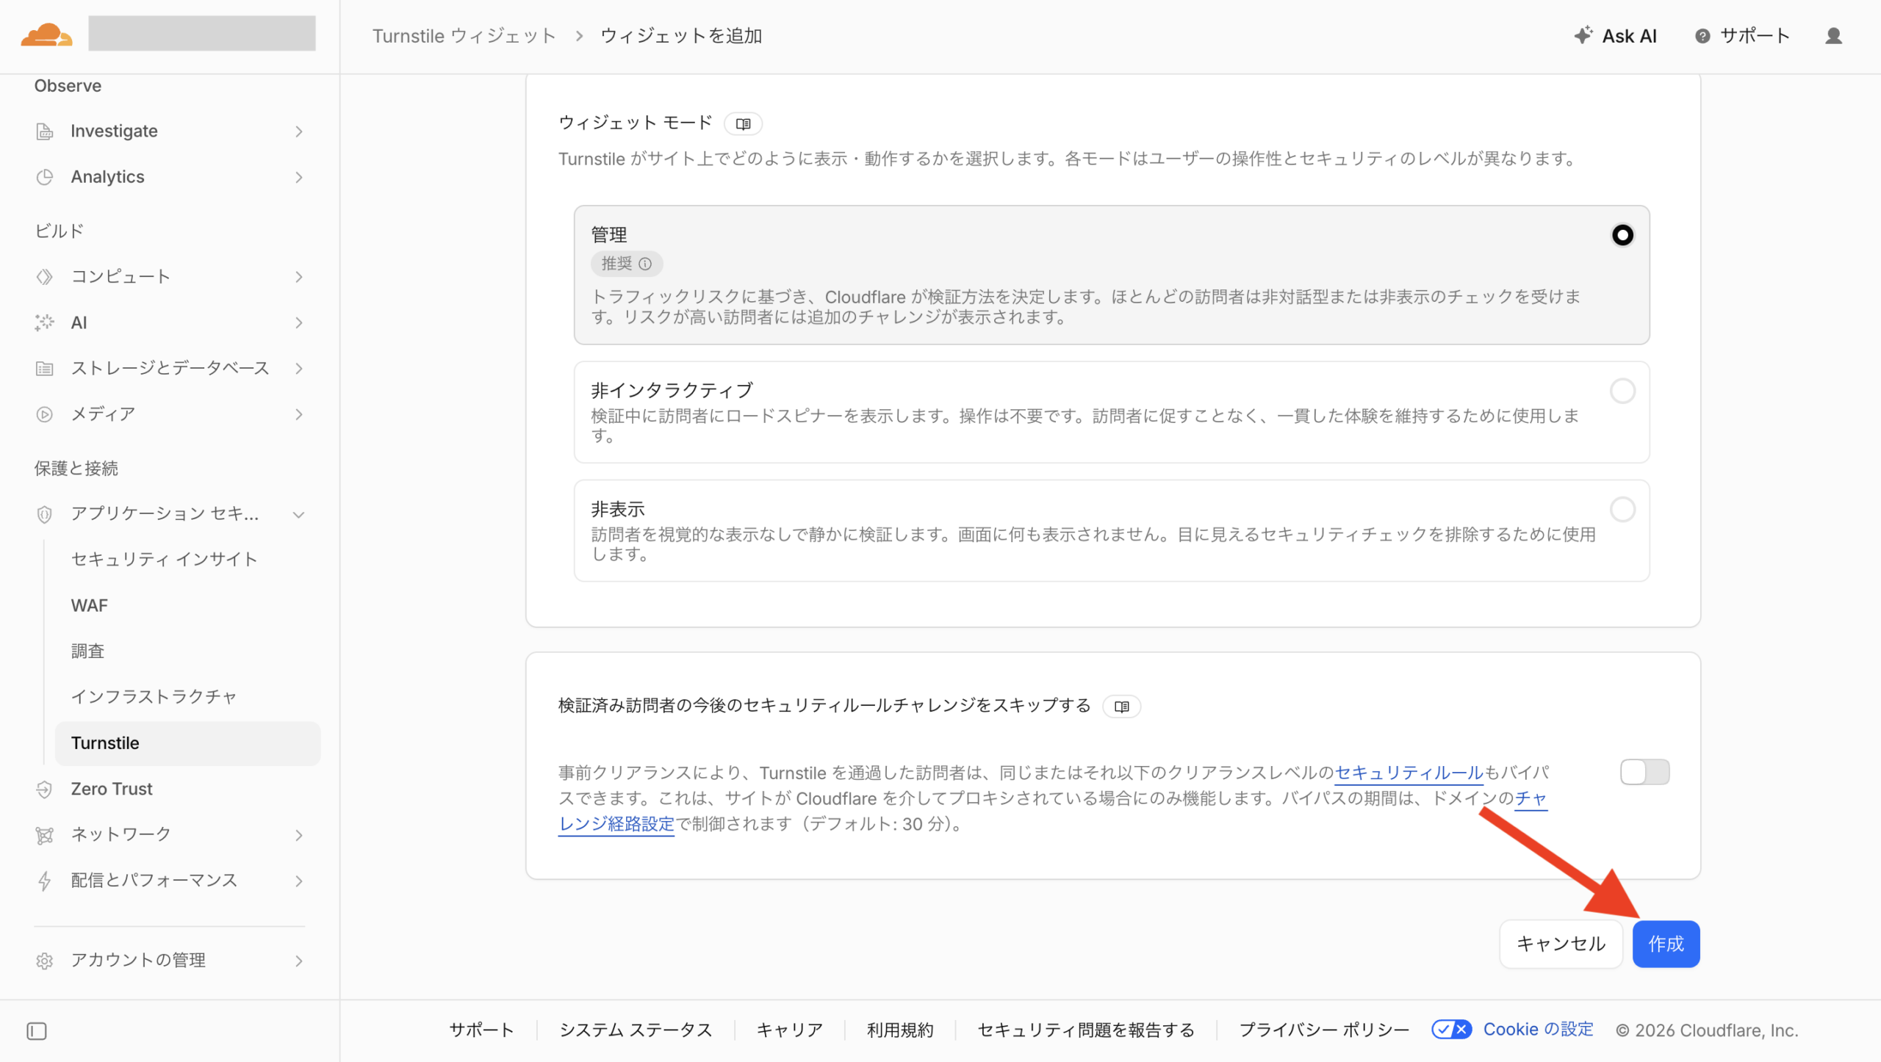1881x1062 pixels.
Task: Click the Investigate sidebar icon
Action: coord(45,131)
